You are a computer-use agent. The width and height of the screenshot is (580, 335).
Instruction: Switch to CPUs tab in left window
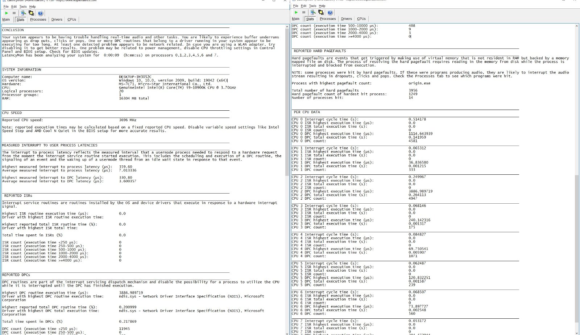(x=72, y=20)
